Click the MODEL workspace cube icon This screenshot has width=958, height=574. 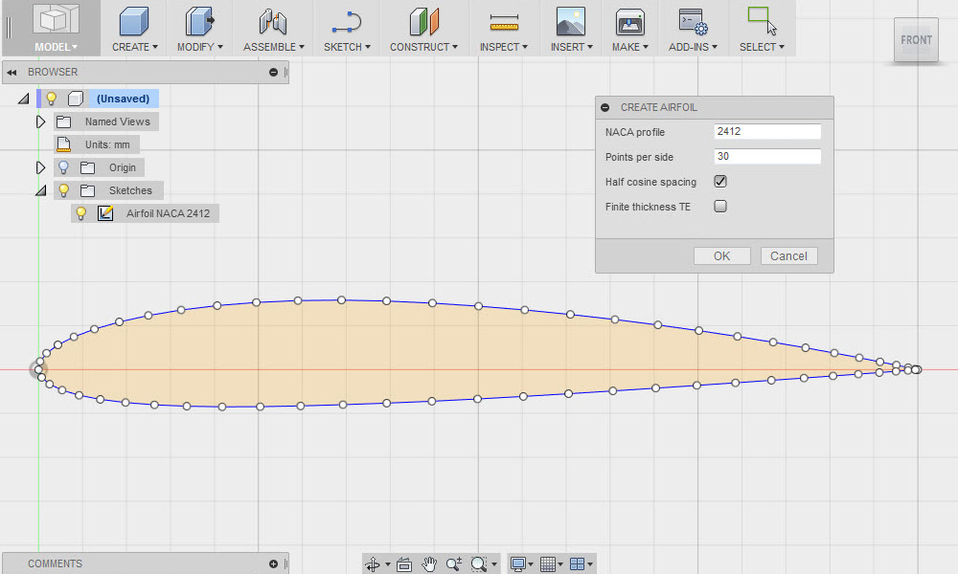click(x=56, y=19)
